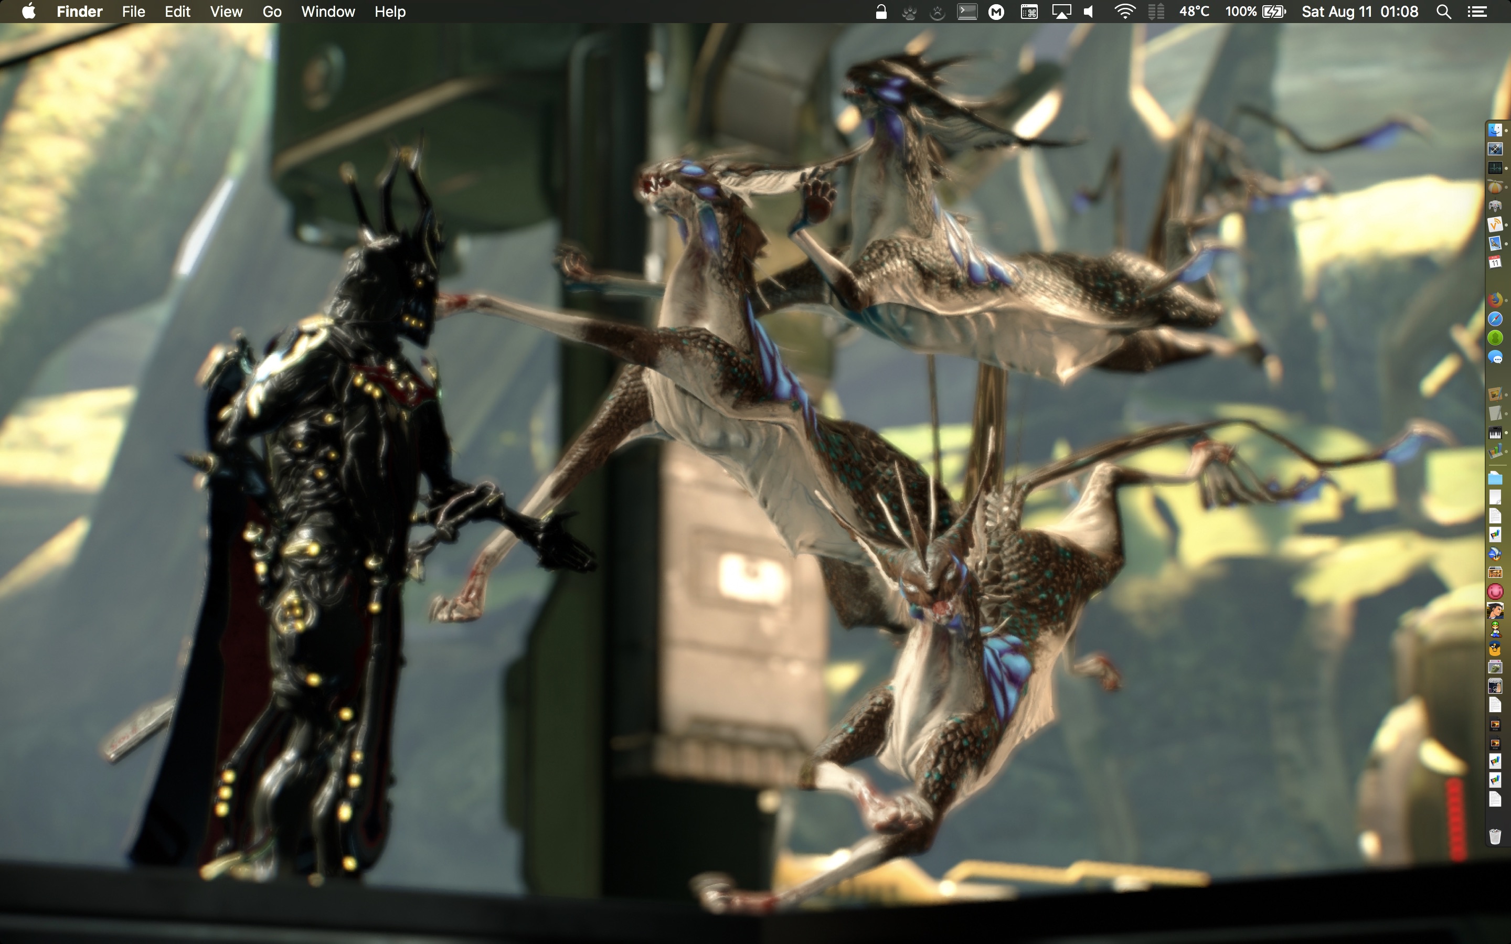Open the Phoenix Wright portrait dock item
The width and height of the screenshot is (1511, 944).
click(1495, 610)
